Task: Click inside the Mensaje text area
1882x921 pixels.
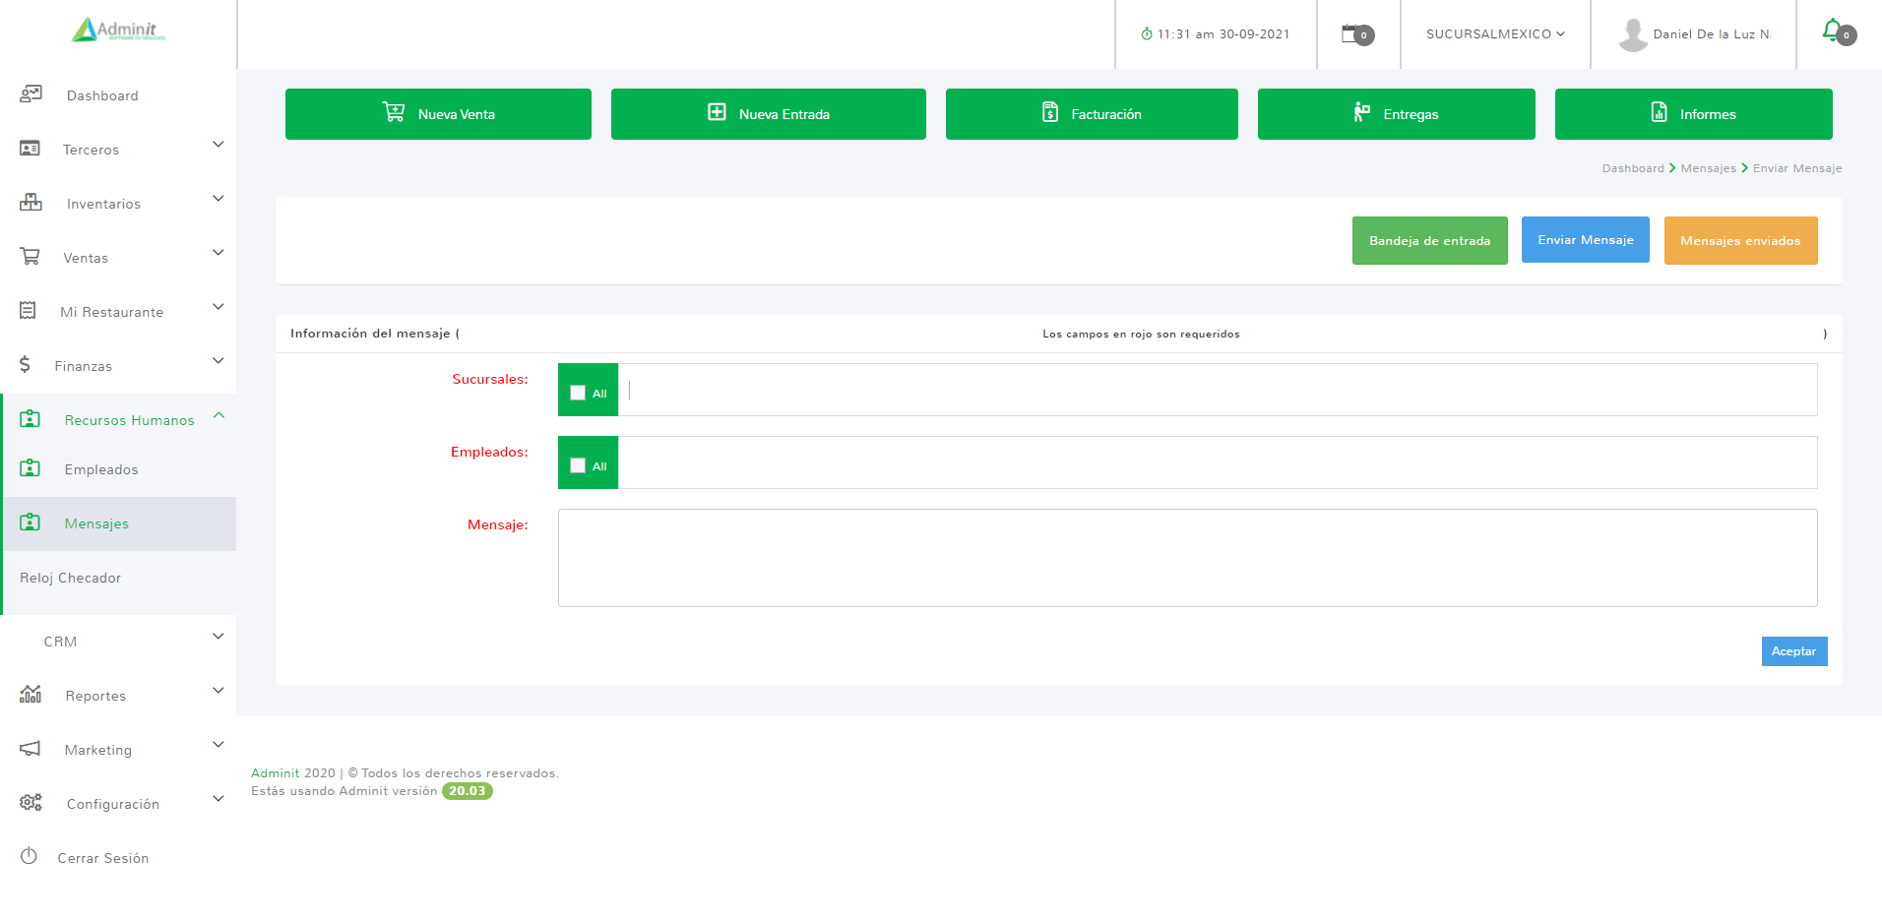Action: [x=1187, y=558]
